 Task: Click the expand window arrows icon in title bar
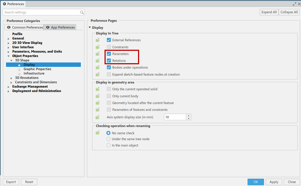point(294,4)
